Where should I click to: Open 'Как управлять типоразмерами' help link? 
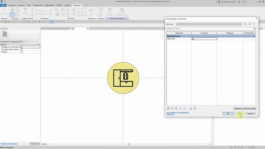178,113
